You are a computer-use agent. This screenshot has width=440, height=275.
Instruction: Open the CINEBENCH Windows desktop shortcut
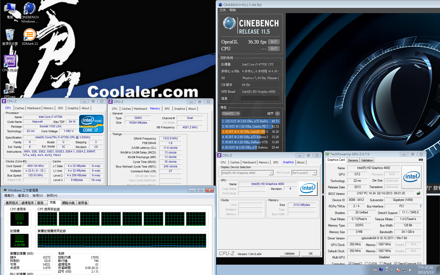[x=30, y=13]
